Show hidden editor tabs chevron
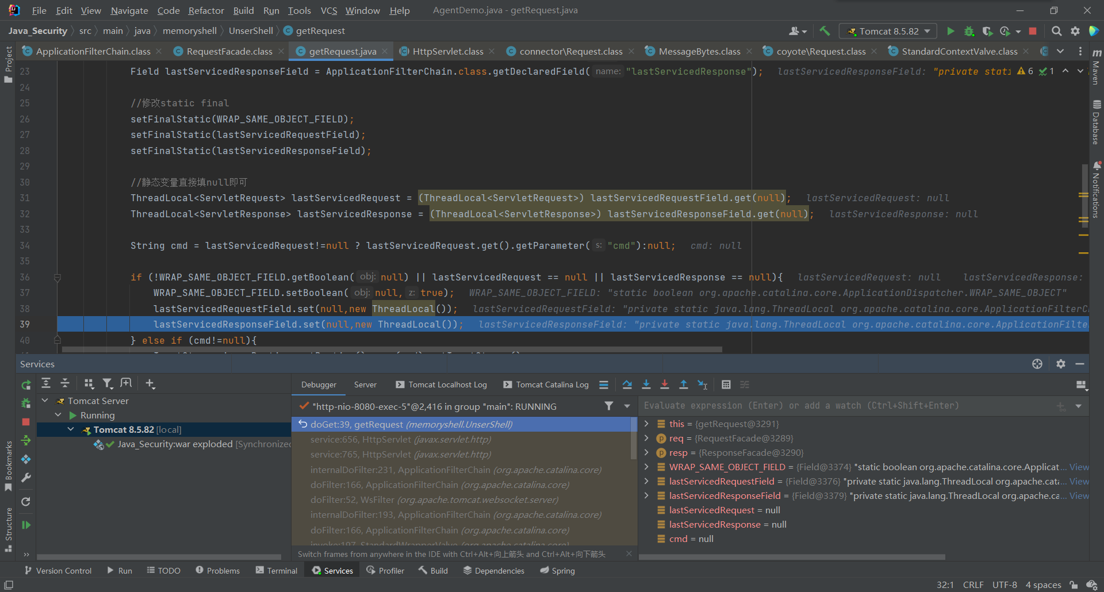 pos(1060,51)
